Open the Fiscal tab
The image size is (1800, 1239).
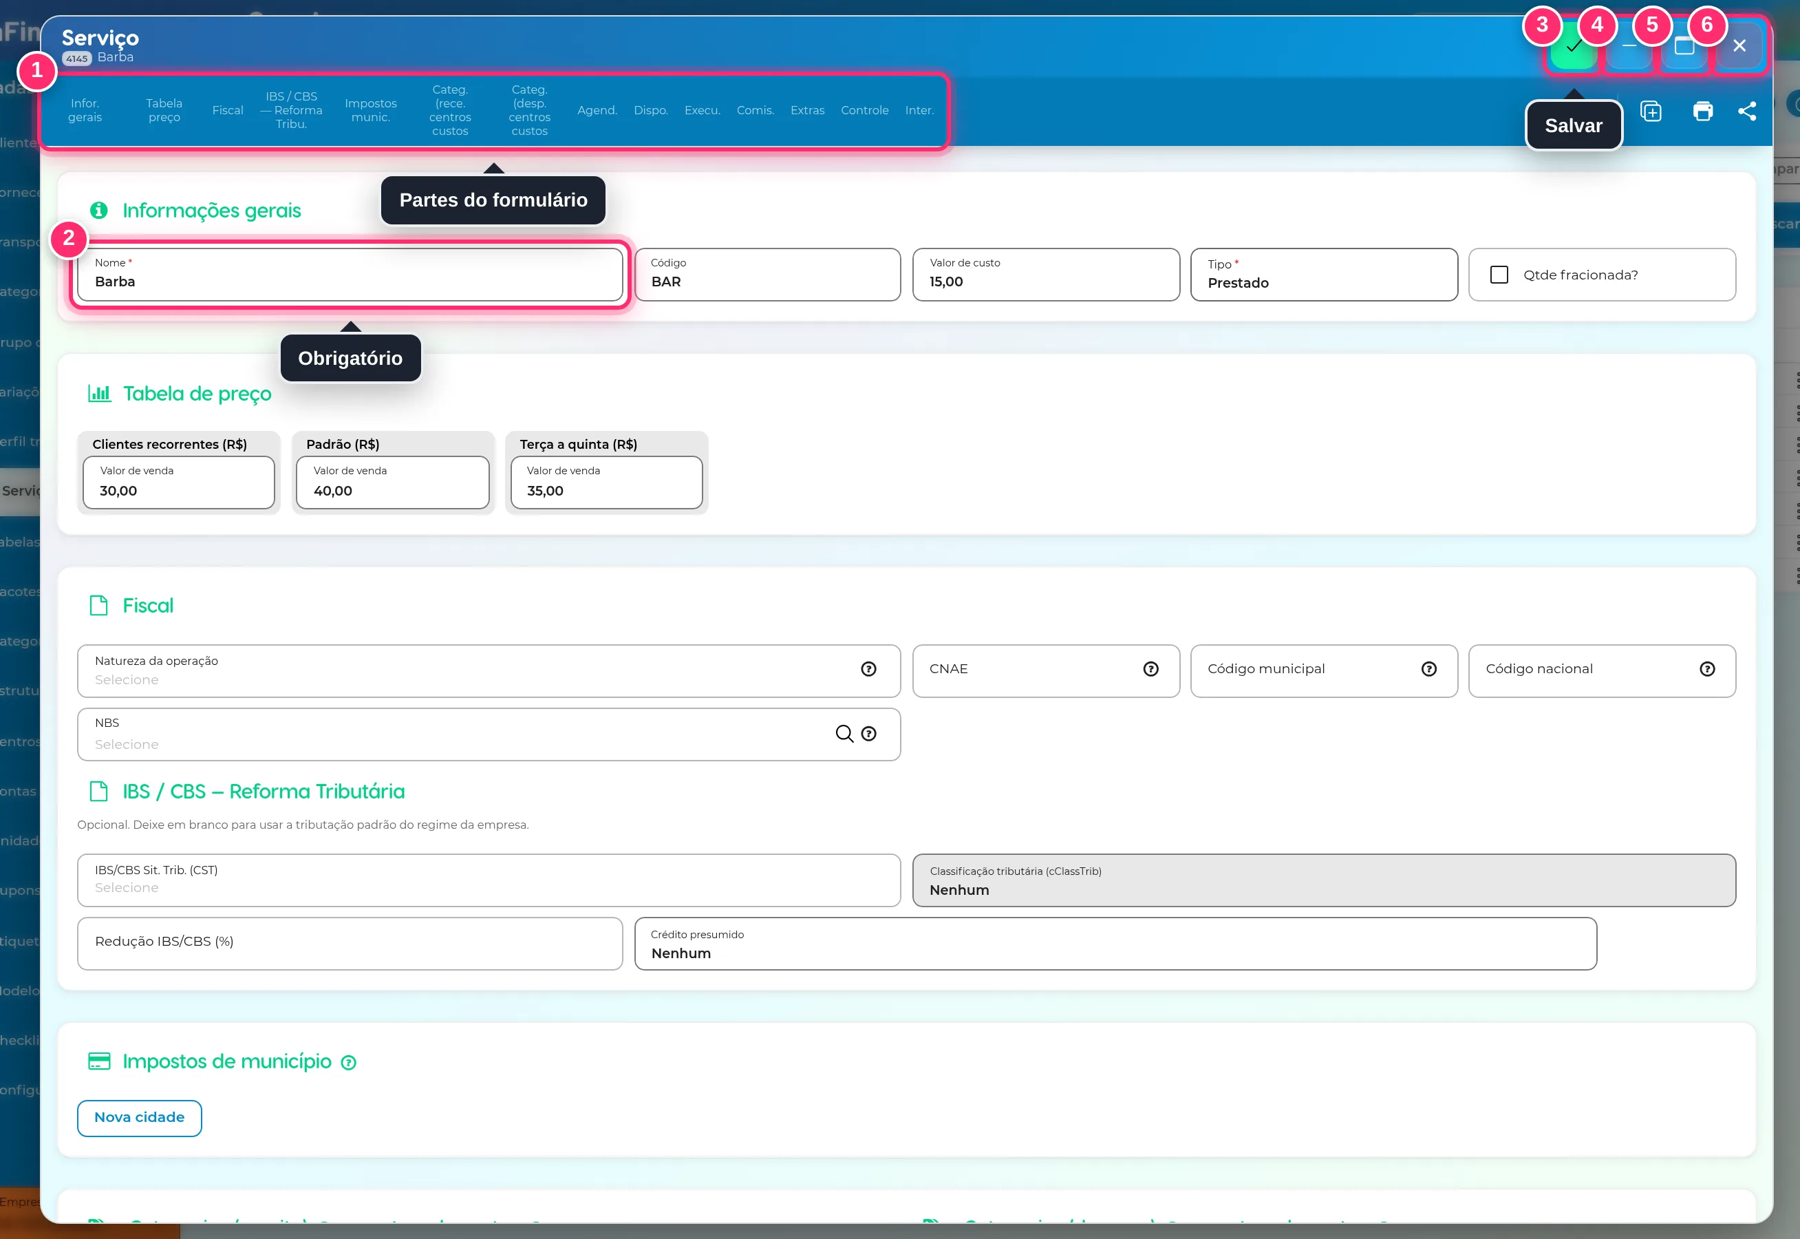(227, 110)
